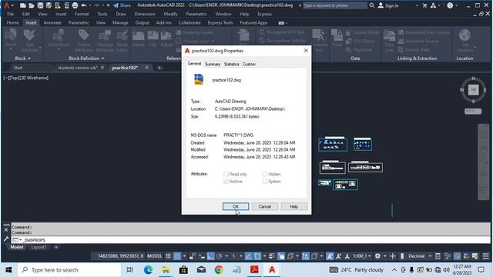The height and width of the screenshot is (277, 493).
Task: Click Help in the Properties dialog
Action: click(293, 206)
